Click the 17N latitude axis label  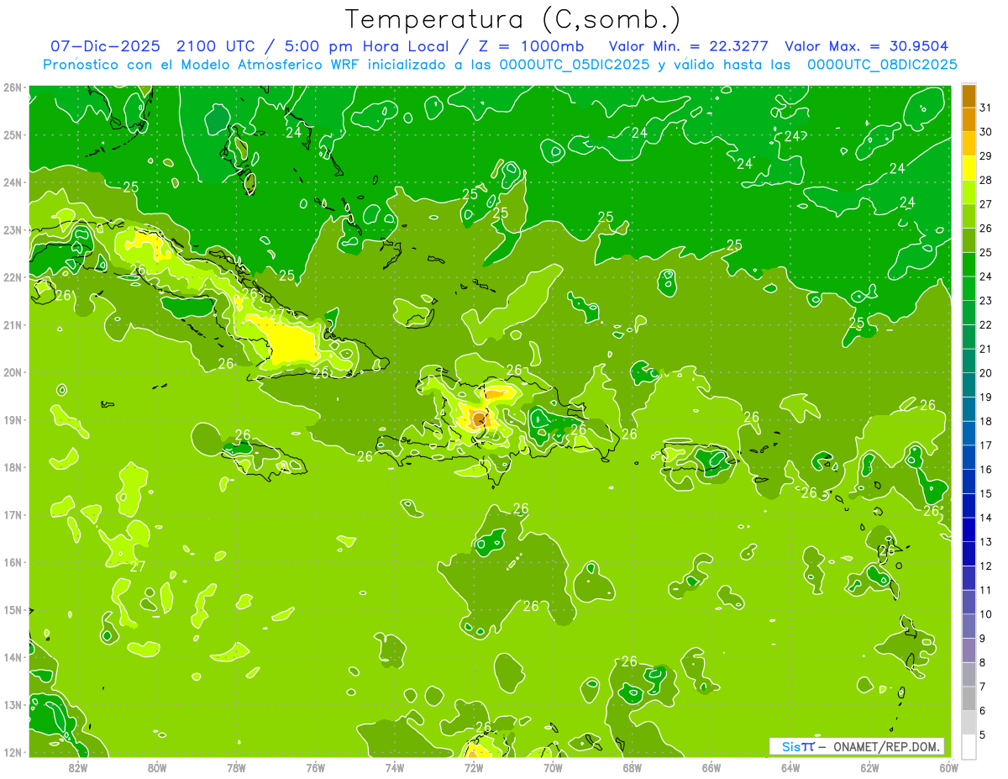point(12,515)
